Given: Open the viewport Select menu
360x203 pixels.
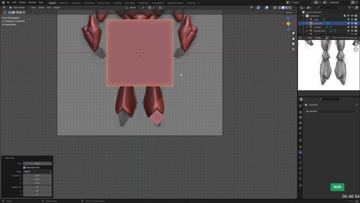Looking at the screenshot, I should pos(41,7).
